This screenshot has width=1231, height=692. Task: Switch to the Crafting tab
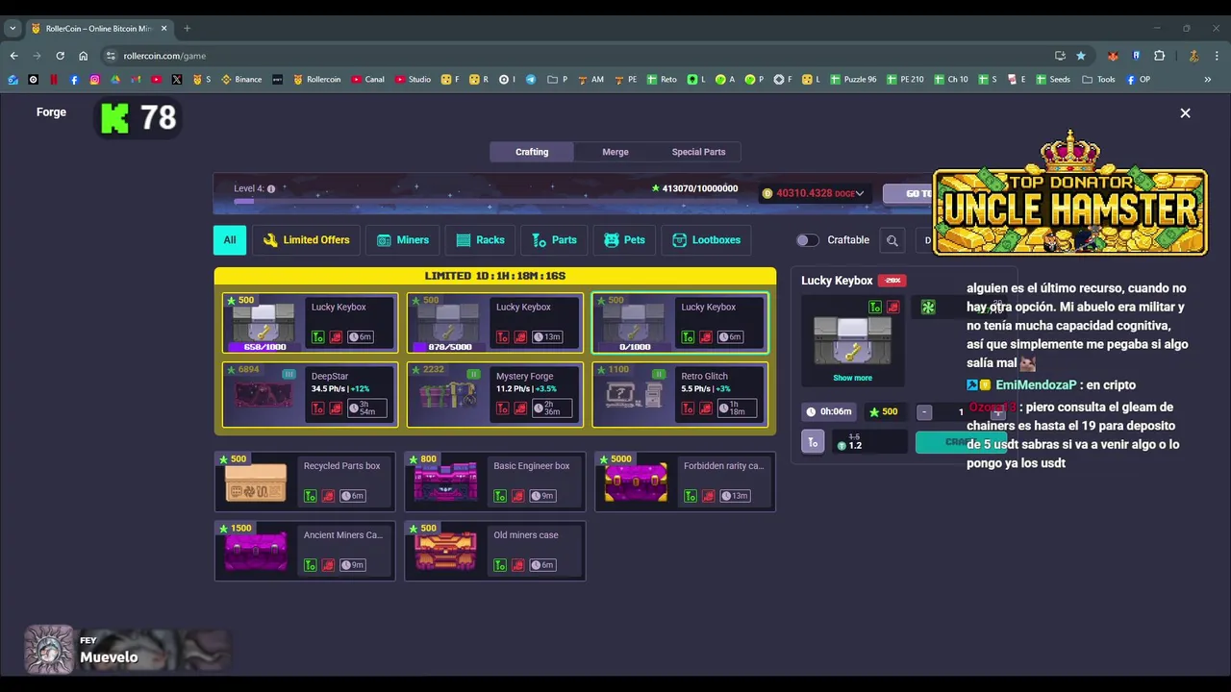(532, 152)
